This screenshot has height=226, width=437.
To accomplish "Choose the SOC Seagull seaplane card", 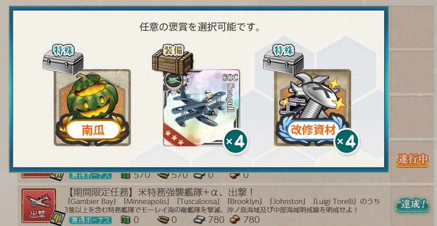I will point(201,107).
